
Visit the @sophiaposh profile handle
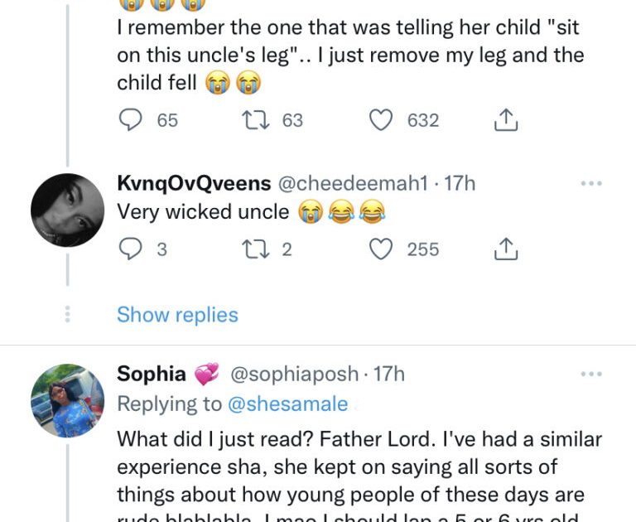click(294, 375)
